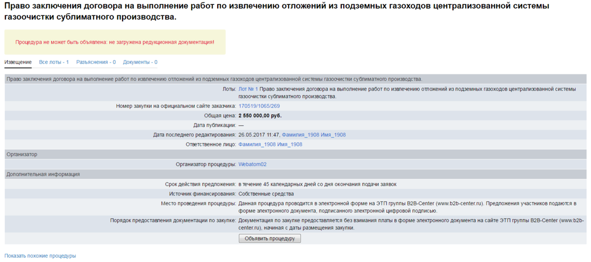
Task: Open the Ответственное лицо profile link
Action: click(x=270, y=144)
